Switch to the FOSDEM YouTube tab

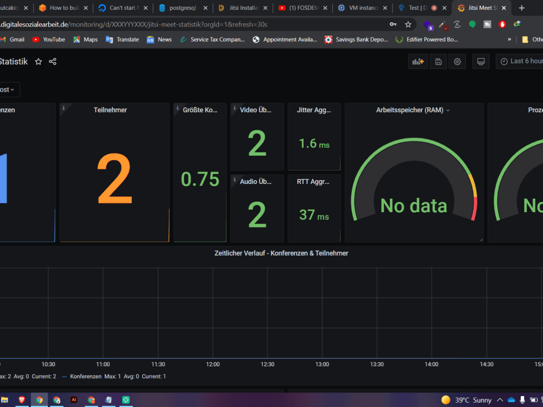click(x=303, y=8)
